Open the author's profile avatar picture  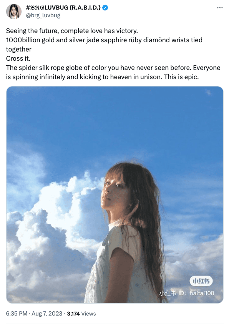coord(13,12)
